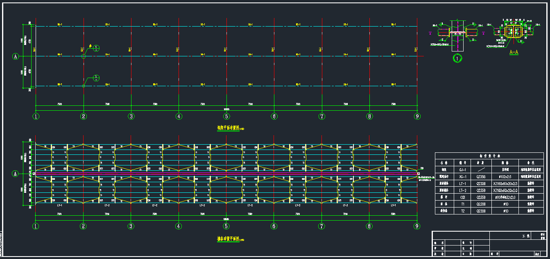Screen dimensions: 550x259
Task: Click the row axis bubble A in lower plan
Action: click(16, 174)
